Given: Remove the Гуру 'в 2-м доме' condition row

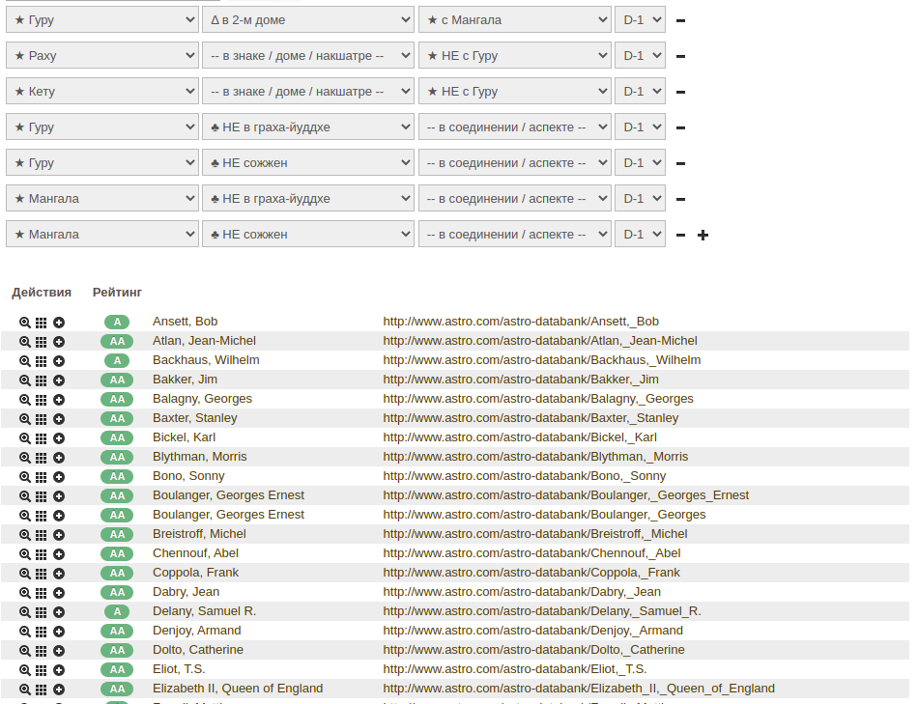Looking at the screenshot, I should (x=680, y=20).
